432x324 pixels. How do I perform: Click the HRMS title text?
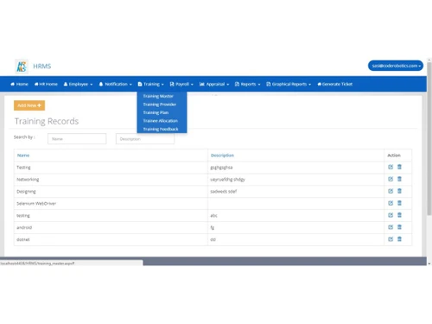coord(42,67)
